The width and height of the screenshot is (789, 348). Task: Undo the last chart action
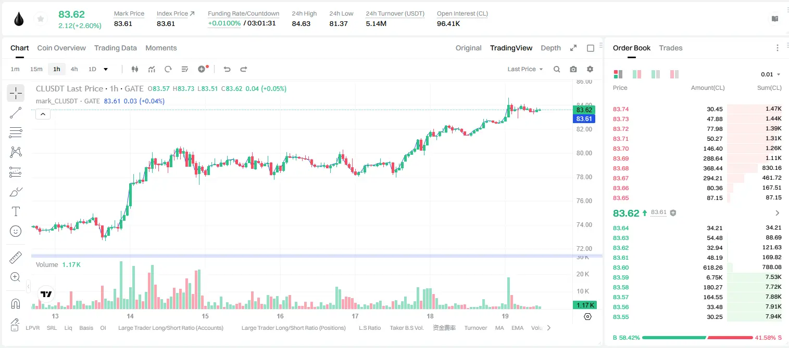click(x=227, y=69)
